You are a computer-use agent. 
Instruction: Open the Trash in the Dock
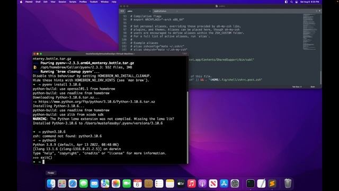[x=288, y=184]
